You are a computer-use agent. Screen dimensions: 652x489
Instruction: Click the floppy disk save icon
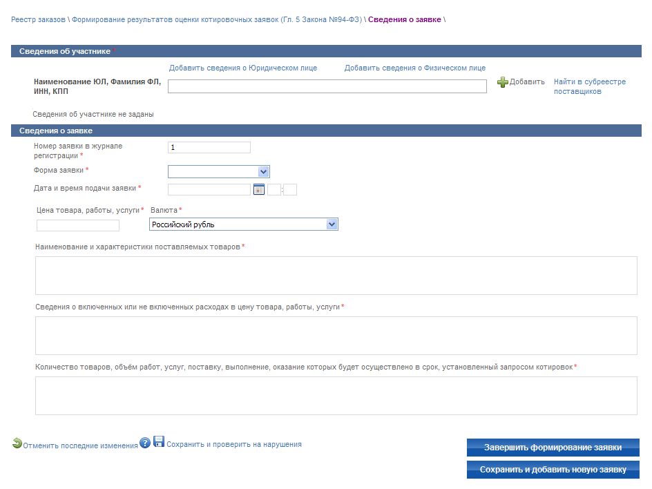coord(159,441)
